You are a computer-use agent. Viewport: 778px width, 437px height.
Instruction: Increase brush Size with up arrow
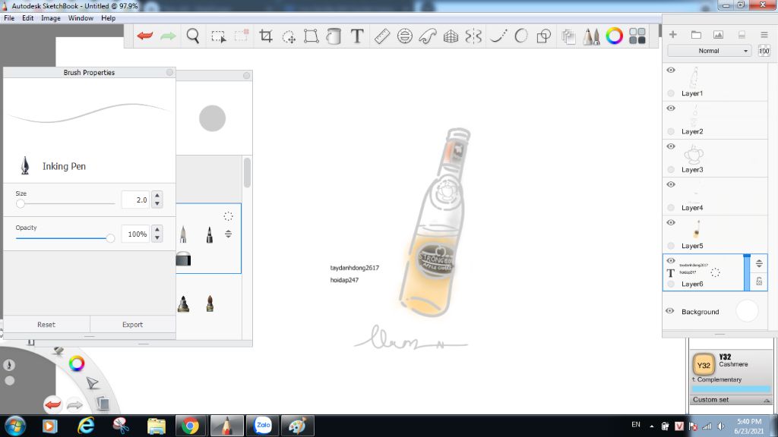tap(157, 196)
